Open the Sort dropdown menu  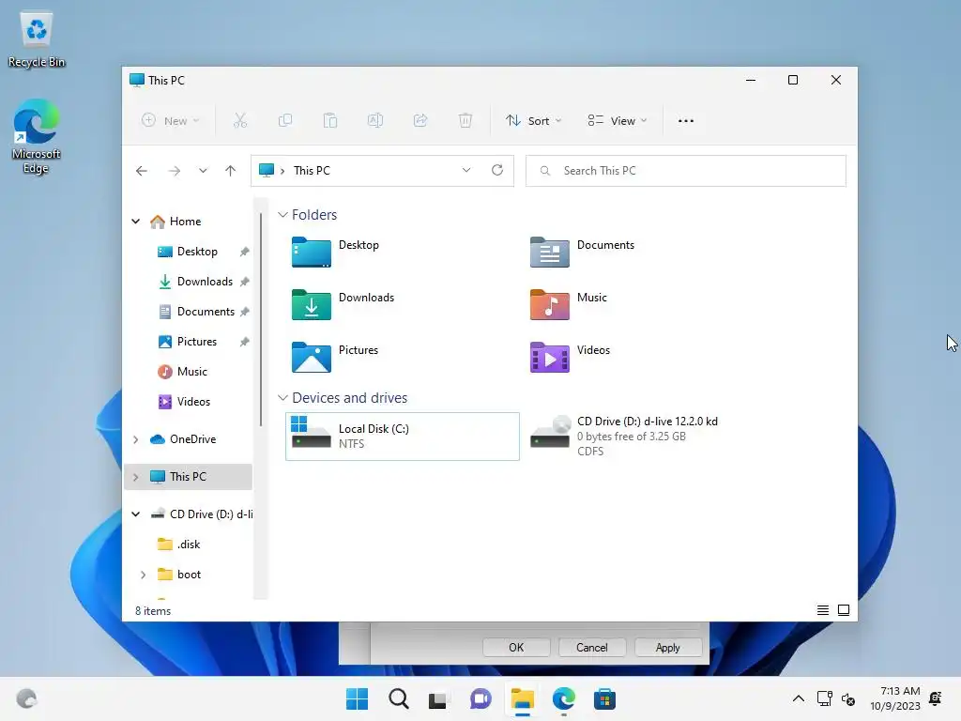point(533,121)
